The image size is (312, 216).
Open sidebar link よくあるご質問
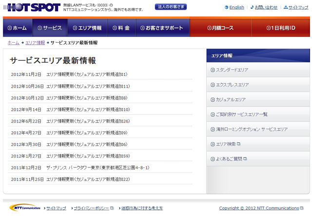[229, 159]
